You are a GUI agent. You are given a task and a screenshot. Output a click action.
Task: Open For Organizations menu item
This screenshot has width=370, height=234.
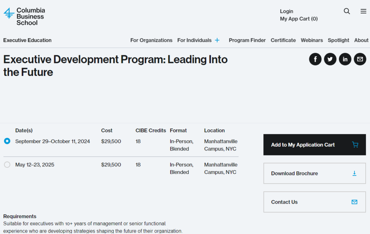pos(151,41)
